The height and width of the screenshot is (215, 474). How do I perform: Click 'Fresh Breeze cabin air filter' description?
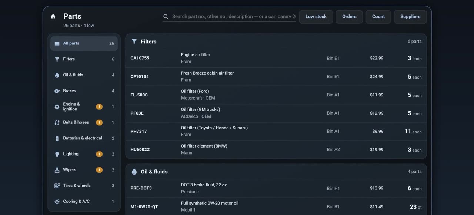pyautogui.click(x=207, y=73)
